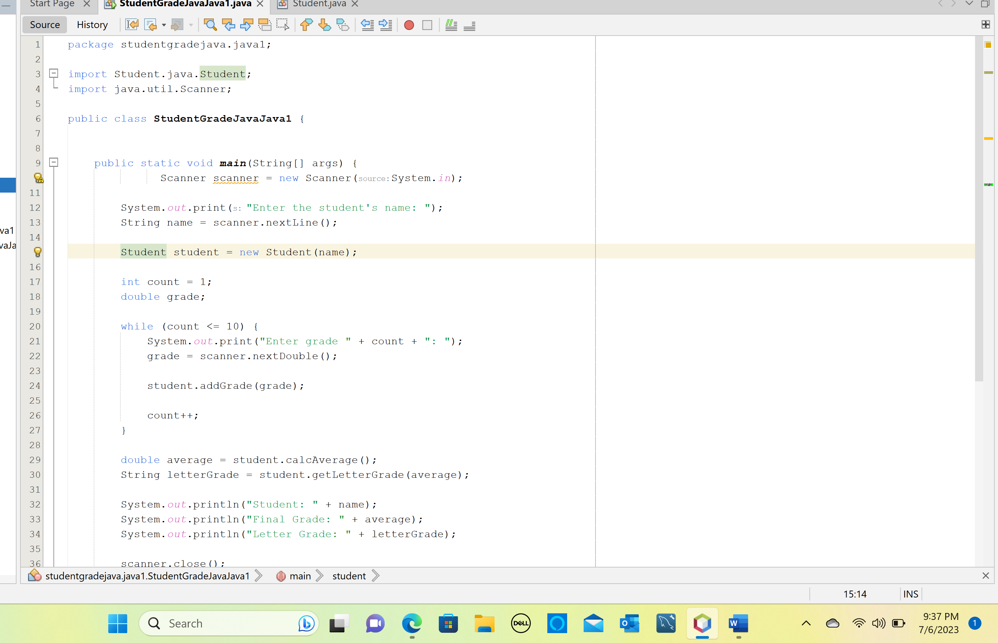Click the 15:14 cursor position indicator

pyautogui.click(x=855, y=594)
